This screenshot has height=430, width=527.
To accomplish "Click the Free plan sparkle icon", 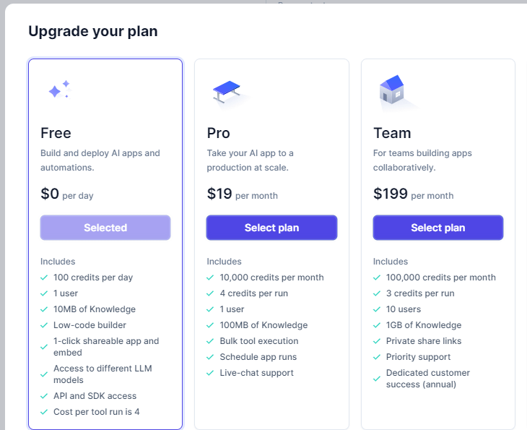I will 58,90.
